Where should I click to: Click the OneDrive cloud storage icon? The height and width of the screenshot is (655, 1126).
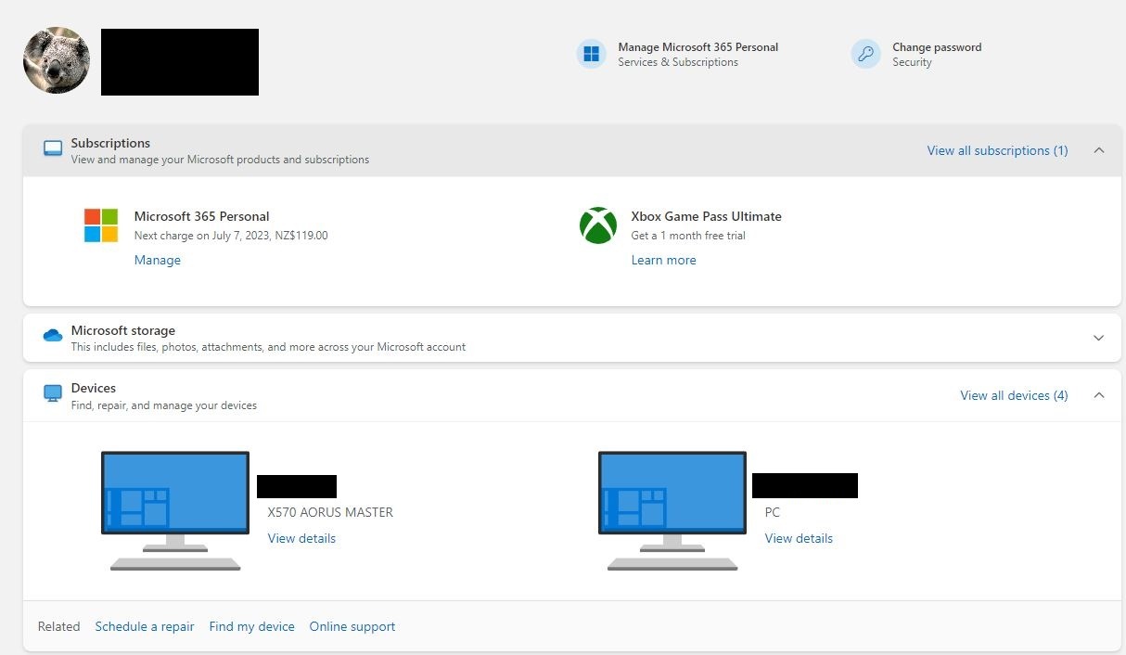click(53, 335)
